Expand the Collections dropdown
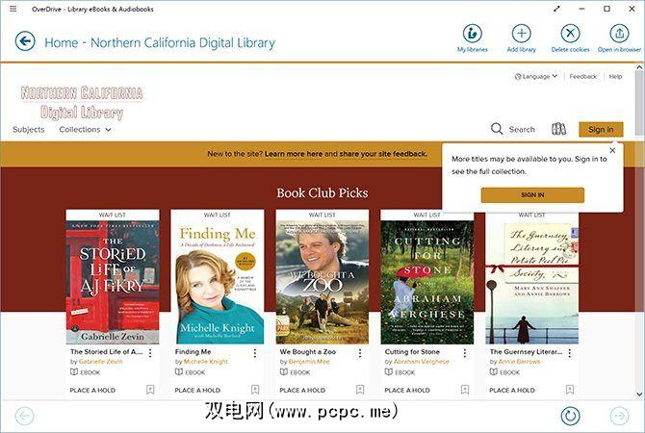Screen dimensions: 645x433 pos(85,130)
